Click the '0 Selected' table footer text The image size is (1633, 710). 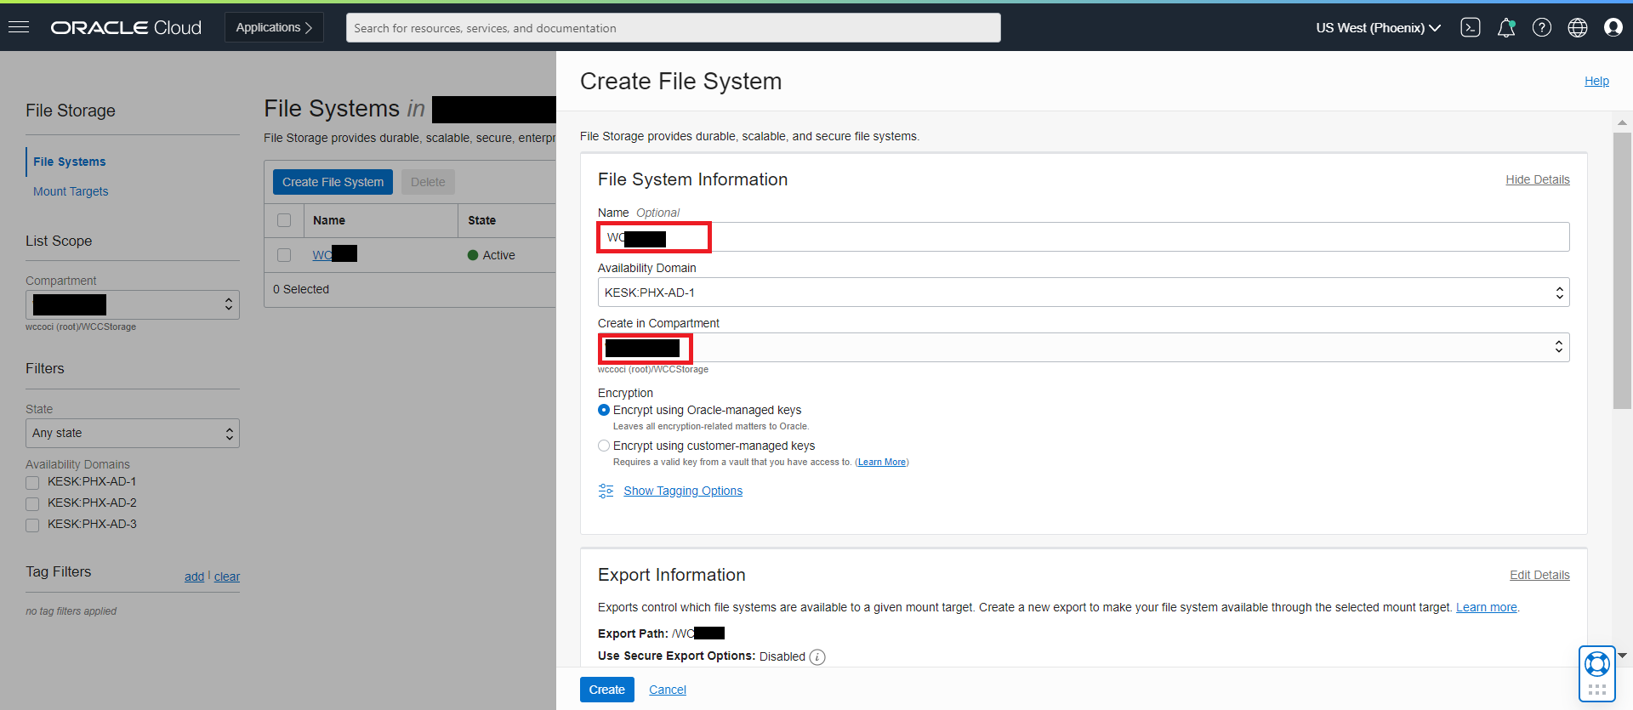[x=301, y=289]
